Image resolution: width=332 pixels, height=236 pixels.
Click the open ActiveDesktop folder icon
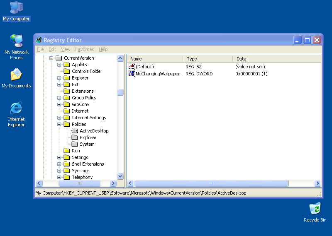75,131
